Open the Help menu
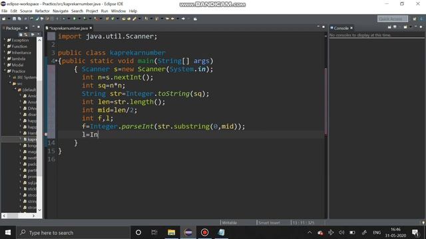This screenshot has width=426, height=239. tap(133, 11)
